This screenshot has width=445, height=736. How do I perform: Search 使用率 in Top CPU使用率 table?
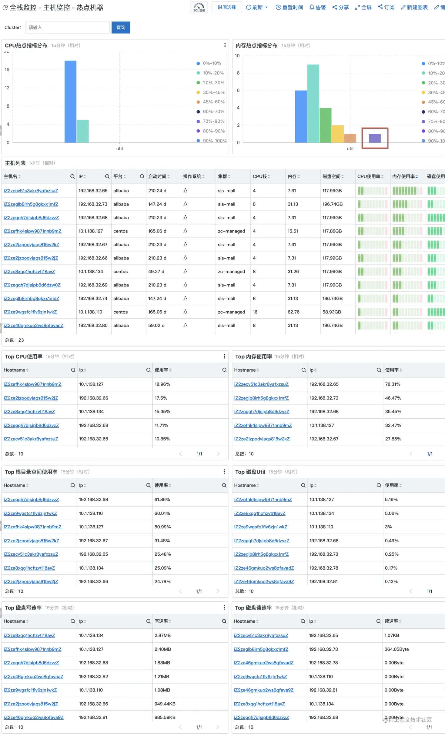tap(224, 370)
